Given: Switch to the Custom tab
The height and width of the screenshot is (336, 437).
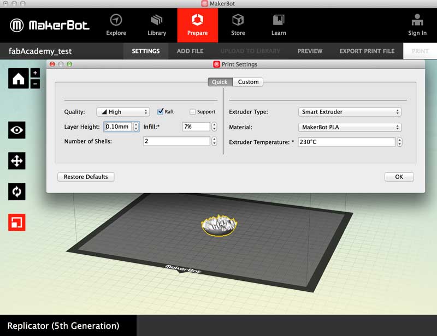Looking at the screenshot, I should click(x=248, y=82).
